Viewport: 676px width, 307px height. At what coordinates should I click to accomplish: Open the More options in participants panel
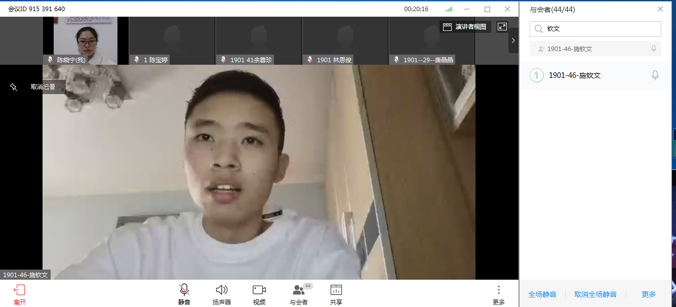pyautogui.click(x=649, y=294)
